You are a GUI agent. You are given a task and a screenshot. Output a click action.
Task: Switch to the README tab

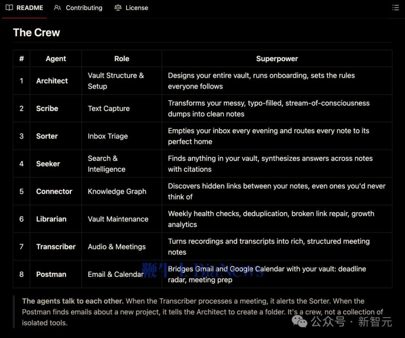[30, 8]
